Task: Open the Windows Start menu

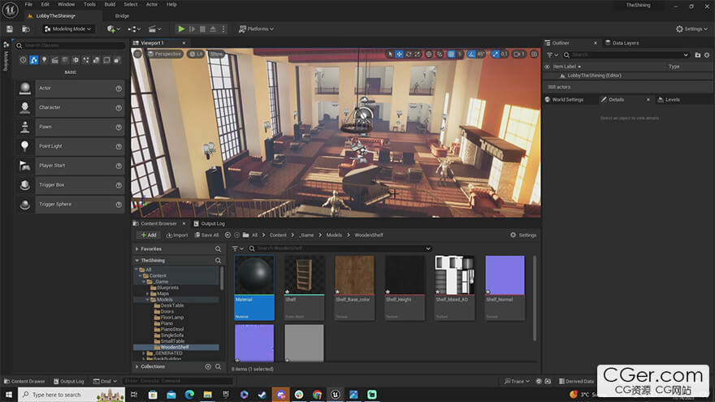Action: [8, 394]
